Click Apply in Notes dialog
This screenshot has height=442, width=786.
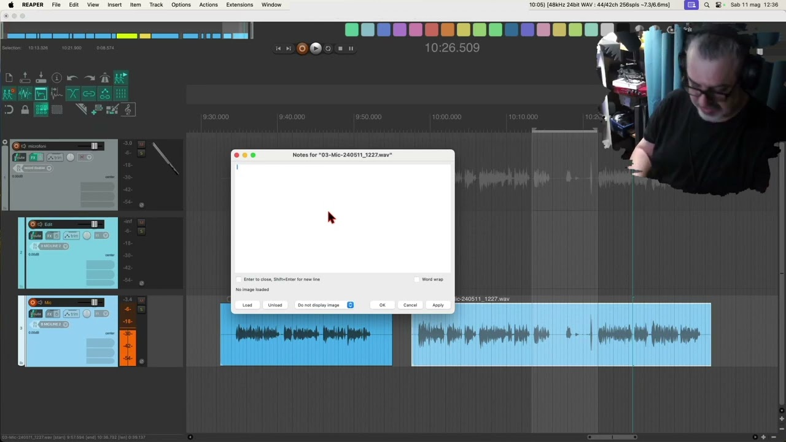pos(438,305)
